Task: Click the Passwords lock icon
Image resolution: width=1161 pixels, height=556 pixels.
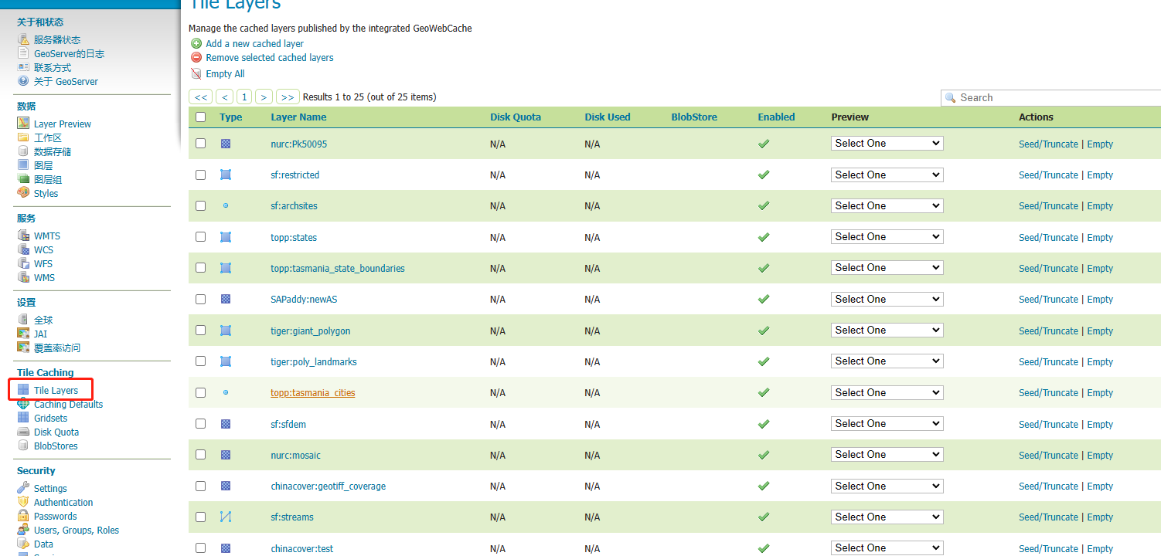Action: 23,516
